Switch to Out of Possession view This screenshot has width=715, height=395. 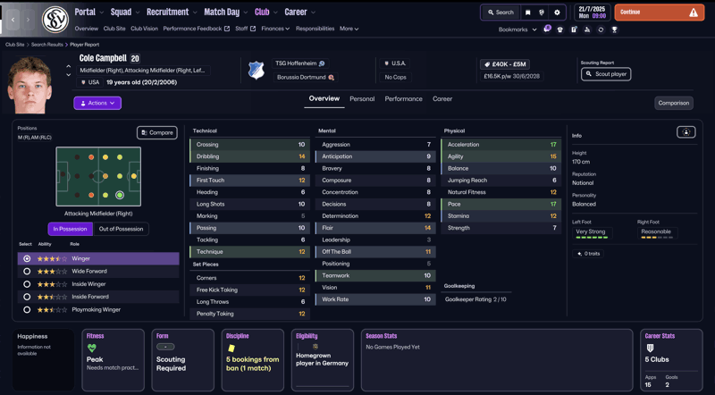pos(121,229)
